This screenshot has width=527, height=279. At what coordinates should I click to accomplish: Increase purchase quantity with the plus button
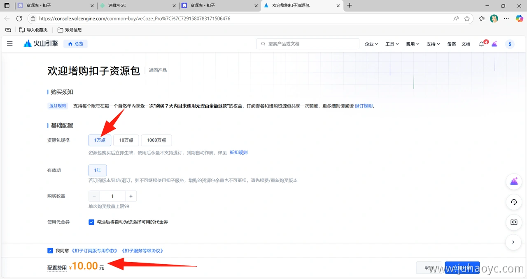(x=131, y=196)
